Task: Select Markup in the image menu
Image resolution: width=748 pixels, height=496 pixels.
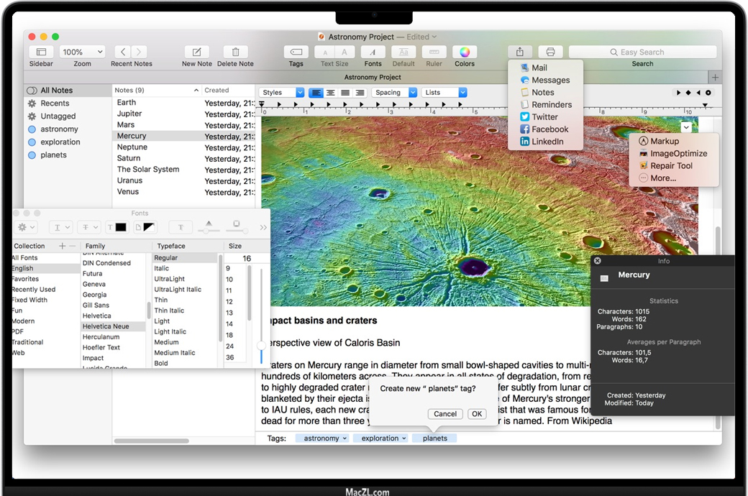Action: [x=665, y=142]
